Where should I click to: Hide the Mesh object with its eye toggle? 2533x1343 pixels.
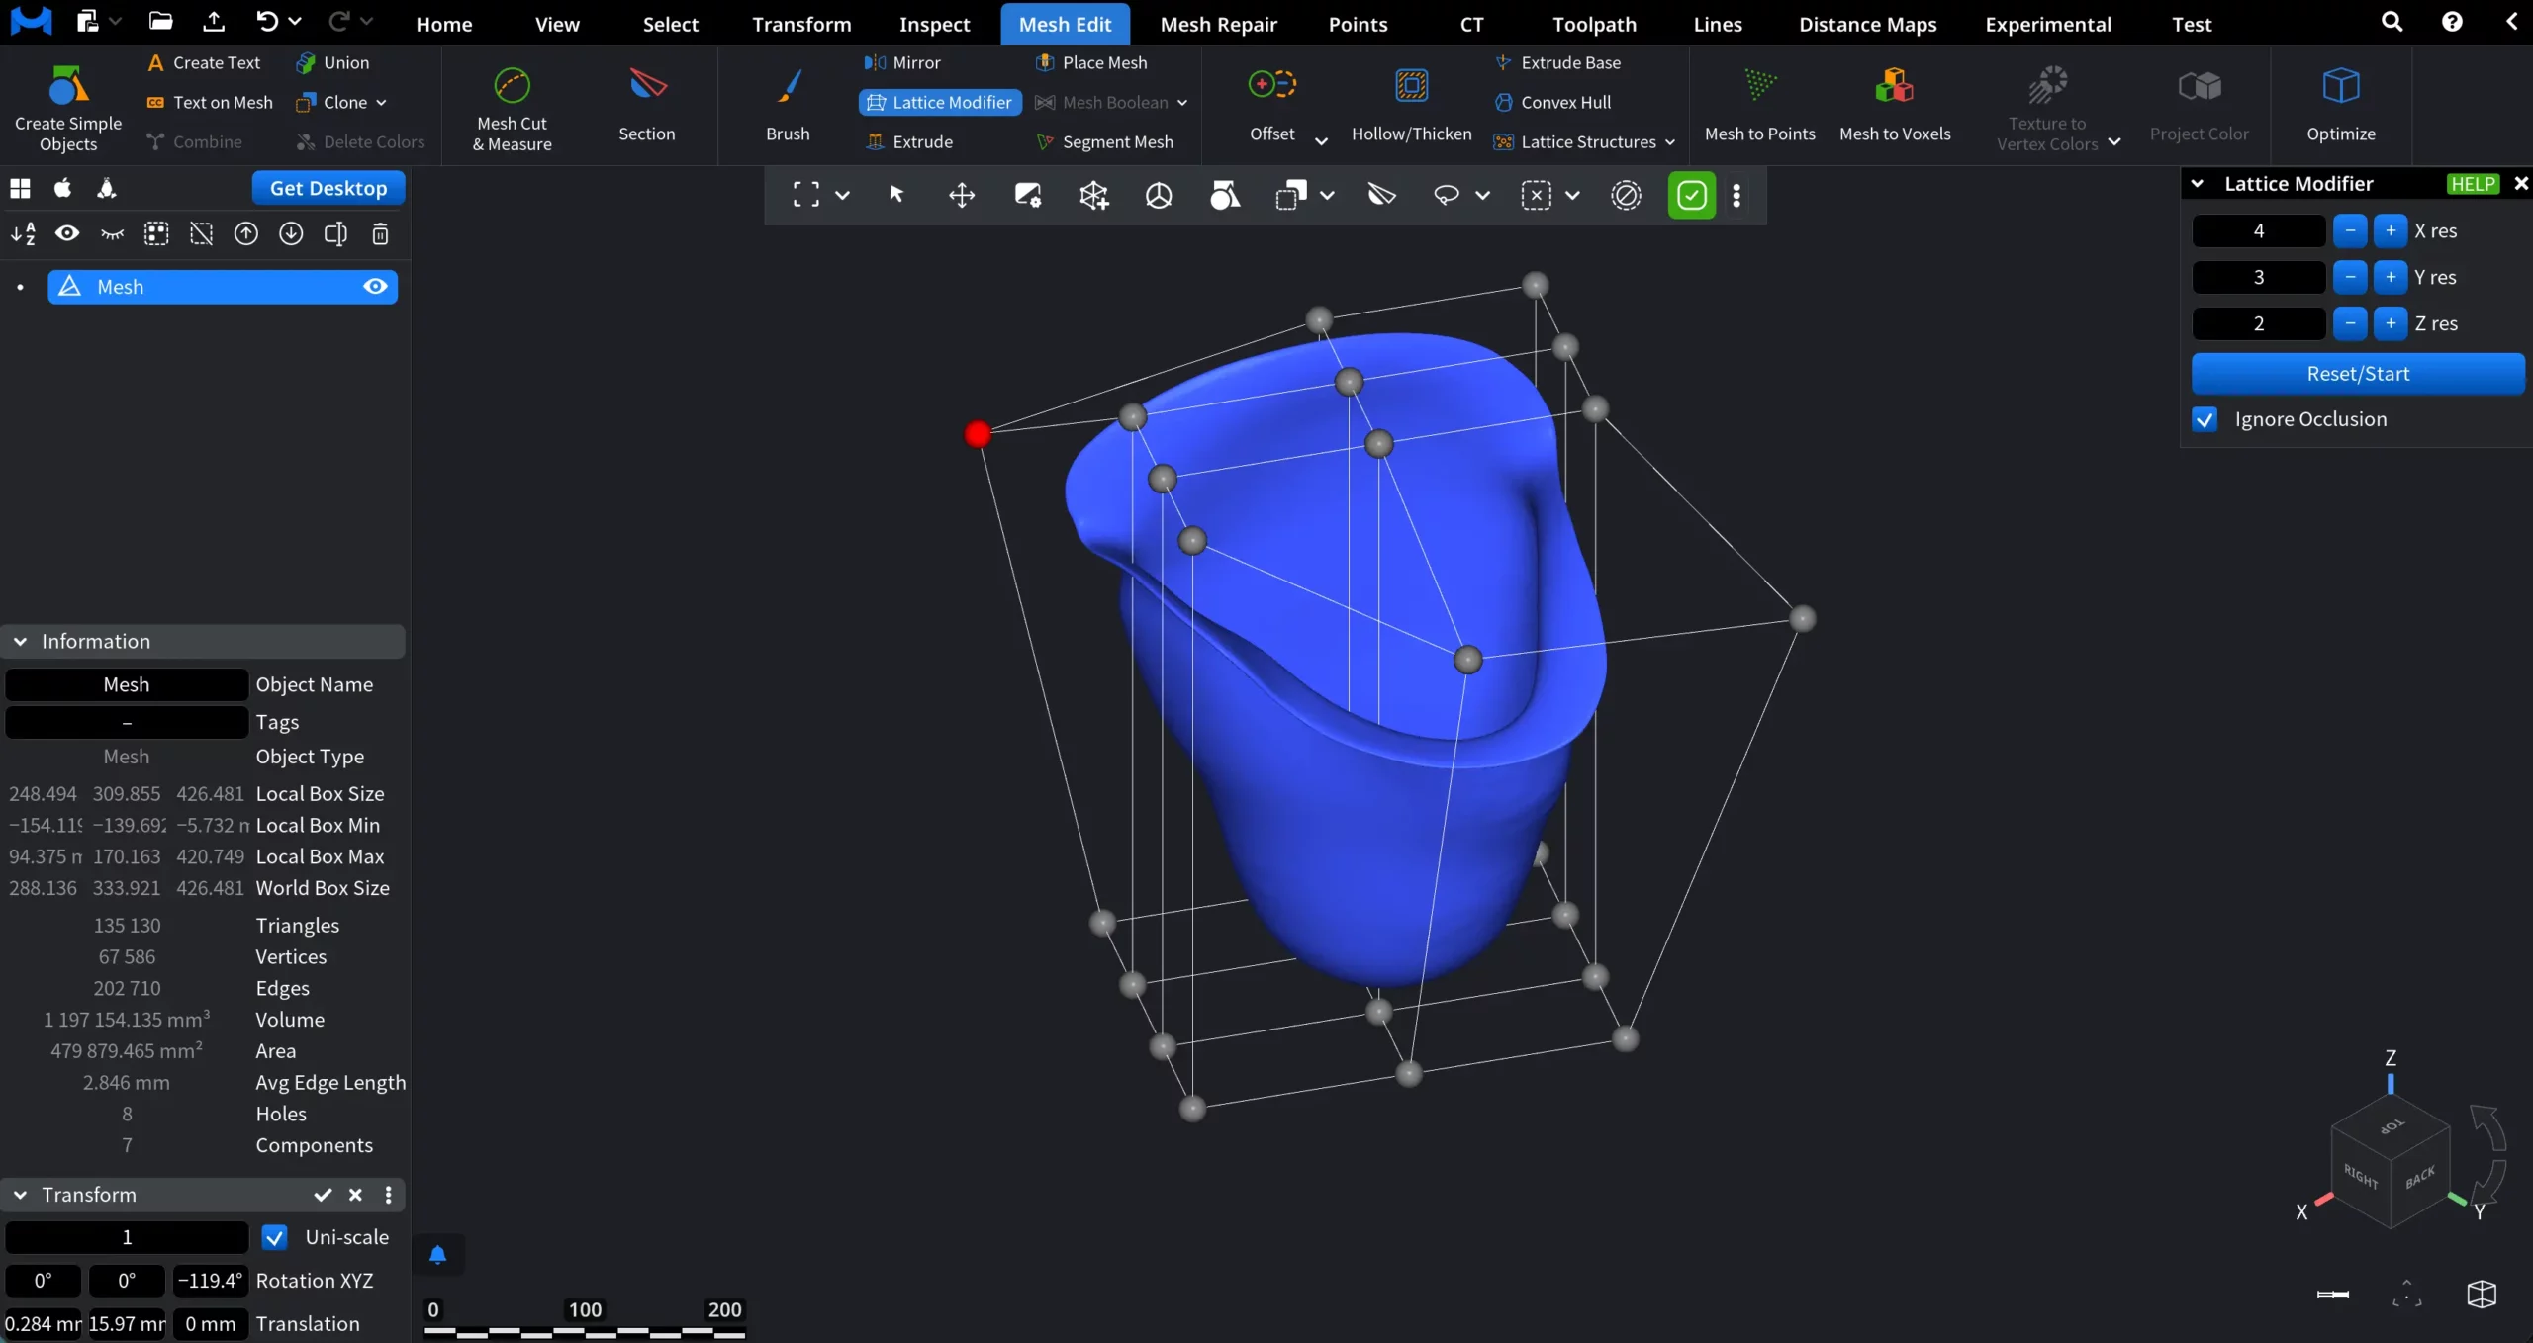pyautogui.click(x=375, y=286)
